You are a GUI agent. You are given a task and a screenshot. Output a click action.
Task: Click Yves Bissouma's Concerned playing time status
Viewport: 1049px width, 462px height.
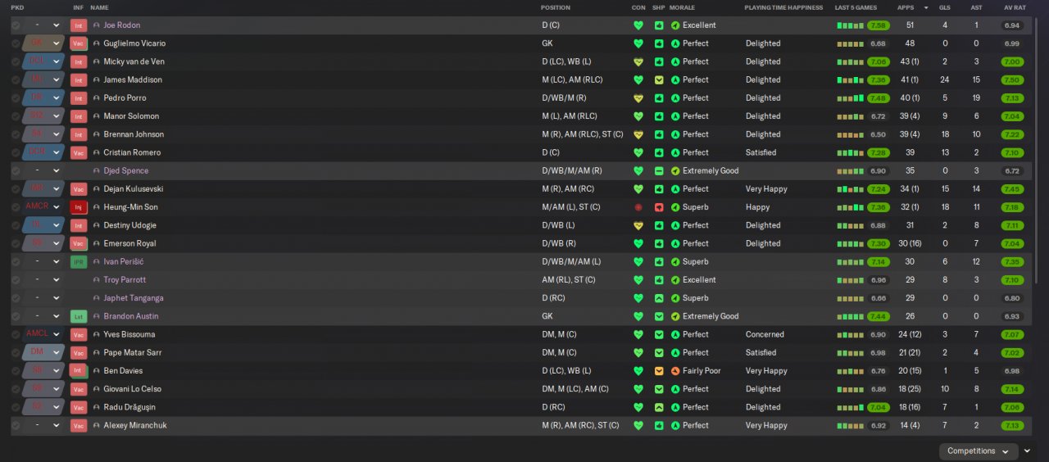[765, 334]
